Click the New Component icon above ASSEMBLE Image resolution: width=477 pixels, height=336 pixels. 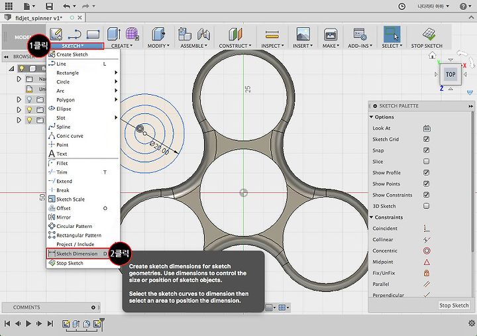pos(185,34)
